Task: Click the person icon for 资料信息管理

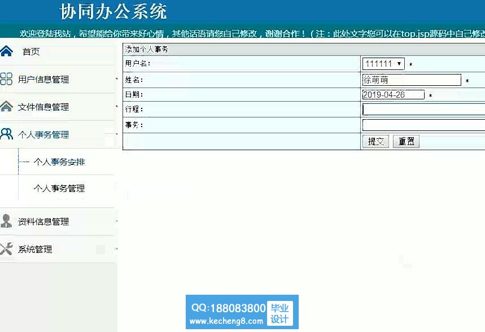Action: [x=6, y=221]
